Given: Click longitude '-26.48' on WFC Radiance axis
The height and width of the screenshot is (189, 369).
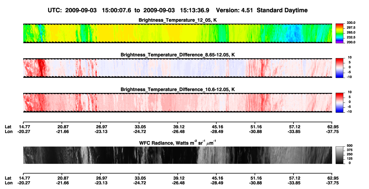Looking at the screenshot, I should click(x=178, y=183).
